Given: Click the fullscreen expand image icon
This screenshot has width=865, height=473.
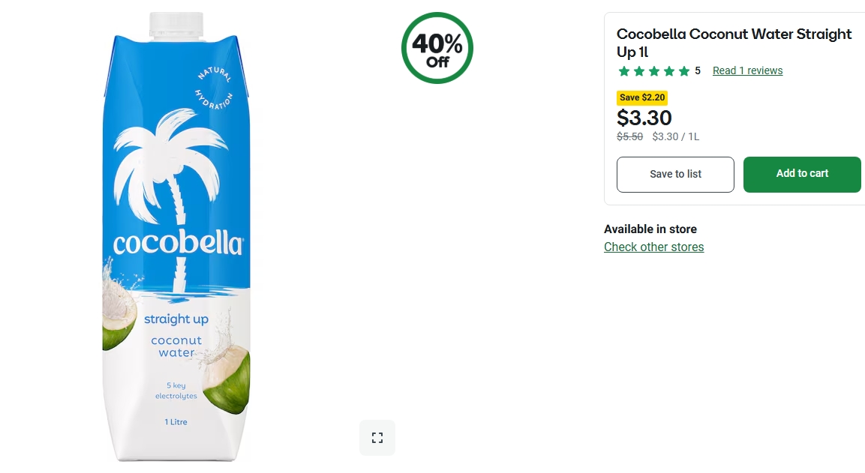Looking at the screenshot, I should (377, 438).
